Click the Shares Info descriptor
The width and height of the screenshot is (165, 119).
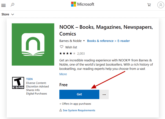[33, 90]
